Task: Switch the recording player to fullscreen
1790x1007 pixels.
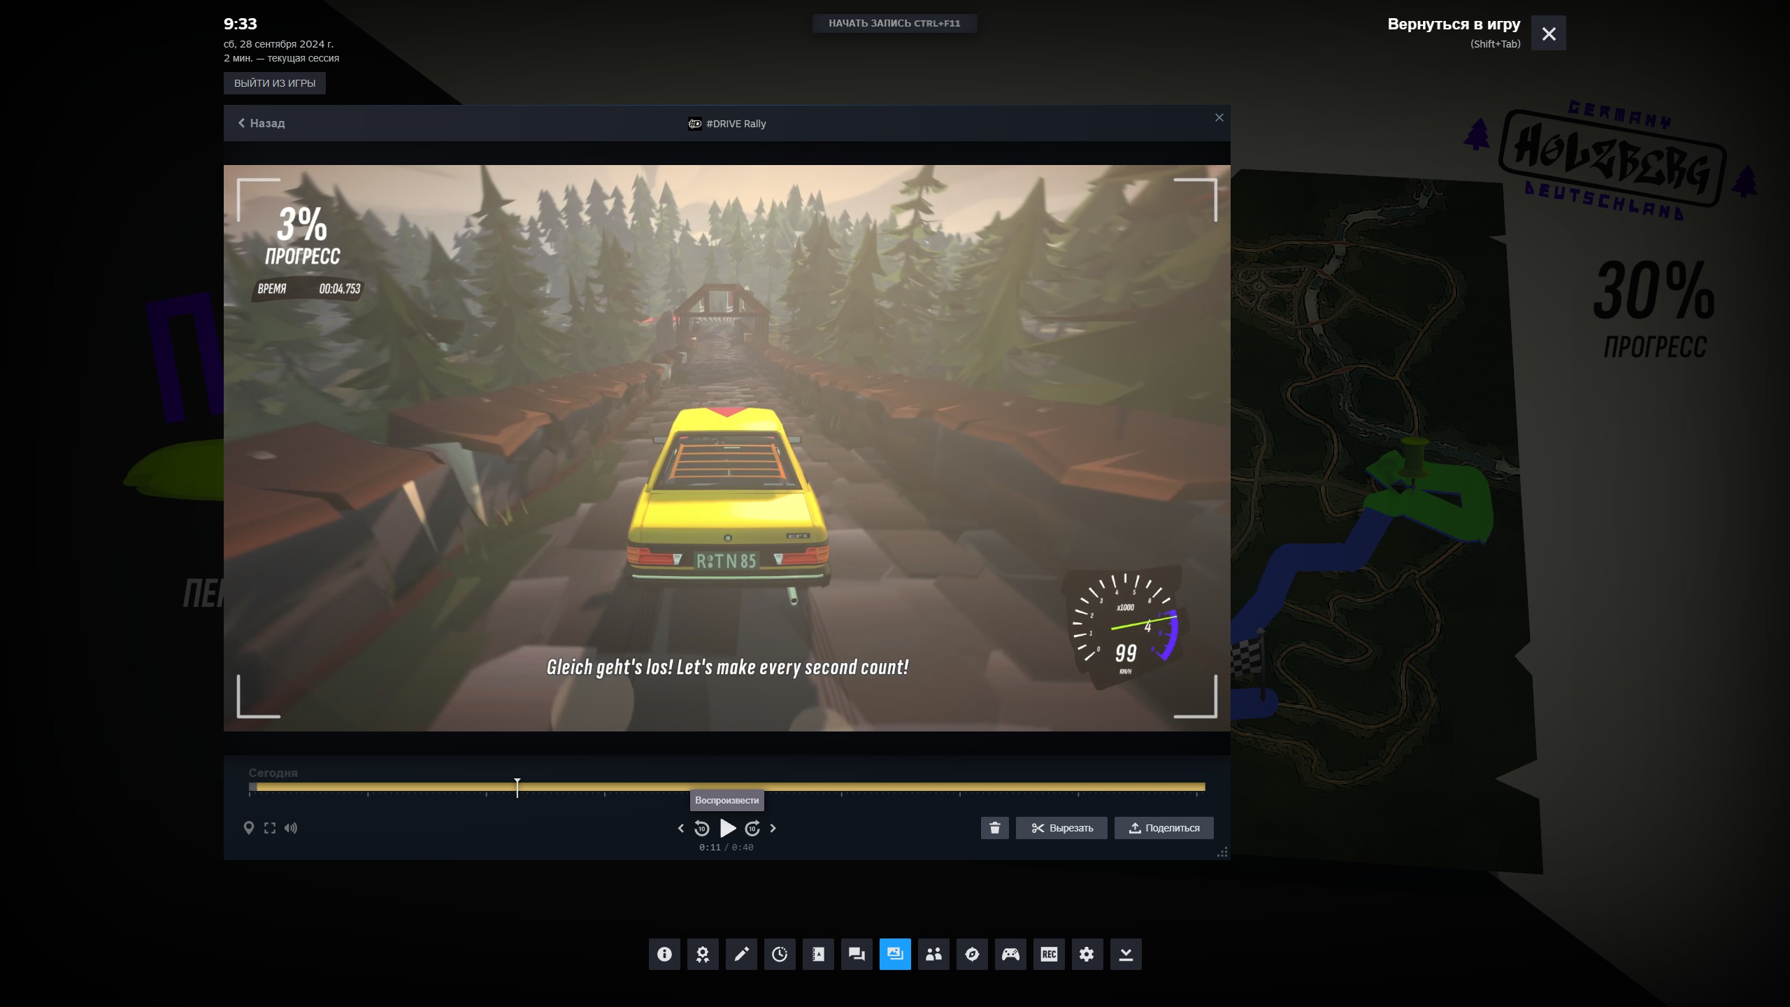Action: click(270, 828)
